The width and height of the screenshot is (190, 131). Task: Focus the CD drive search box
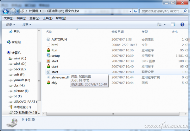pyautogui.click(x=164, y=11)
